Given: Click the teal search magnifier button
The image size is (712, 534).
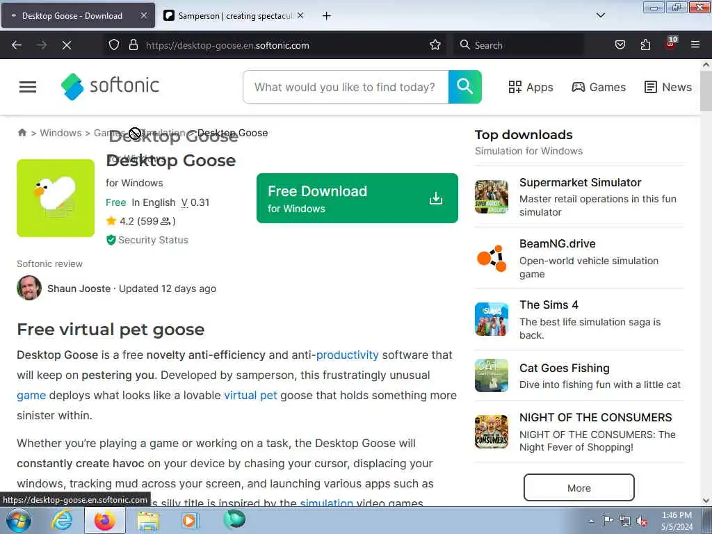Looking at the screenshot, I should pyautogui.click(x=464, y=87).
